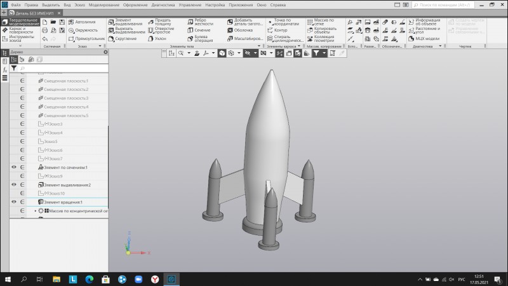
Task: Open the variables fx side panel
Action: click(x=5, y=70)
